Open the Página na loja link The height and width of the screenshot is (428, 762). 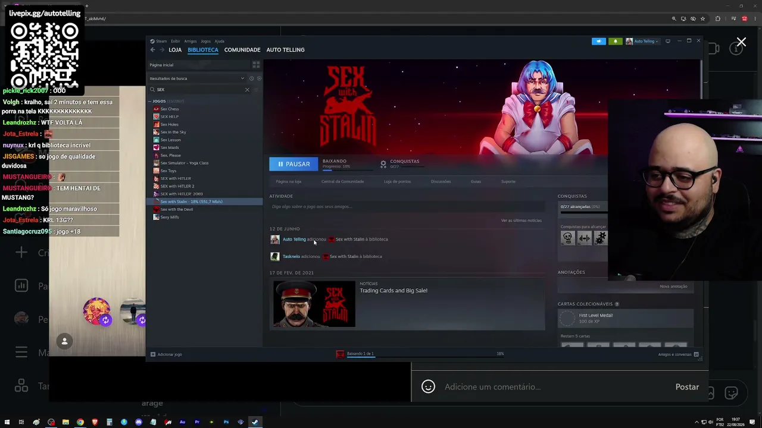click(x=289, y=181)
